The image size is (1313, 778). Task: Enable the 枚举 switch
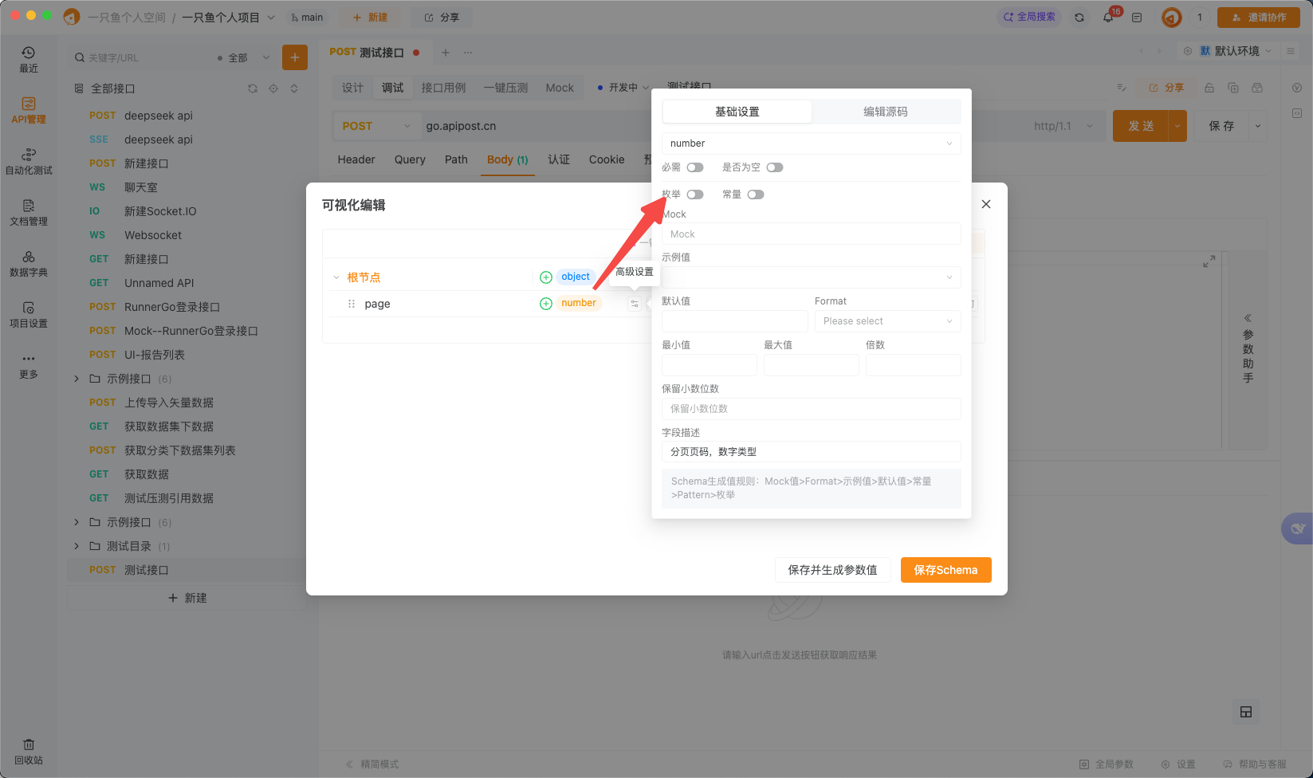click(694, 194)
